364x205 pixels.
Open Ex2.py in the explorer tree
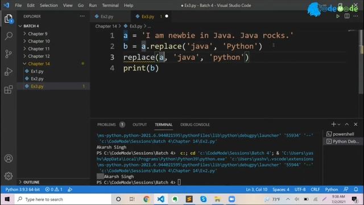[x=37, y=79]
